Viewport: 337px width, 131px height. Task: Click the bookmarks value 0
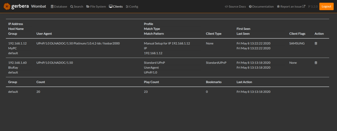click(207, 92)
